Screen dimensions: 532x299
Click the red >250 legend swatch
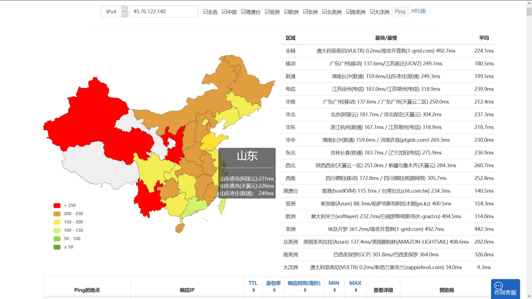click(x=57, y=205)
